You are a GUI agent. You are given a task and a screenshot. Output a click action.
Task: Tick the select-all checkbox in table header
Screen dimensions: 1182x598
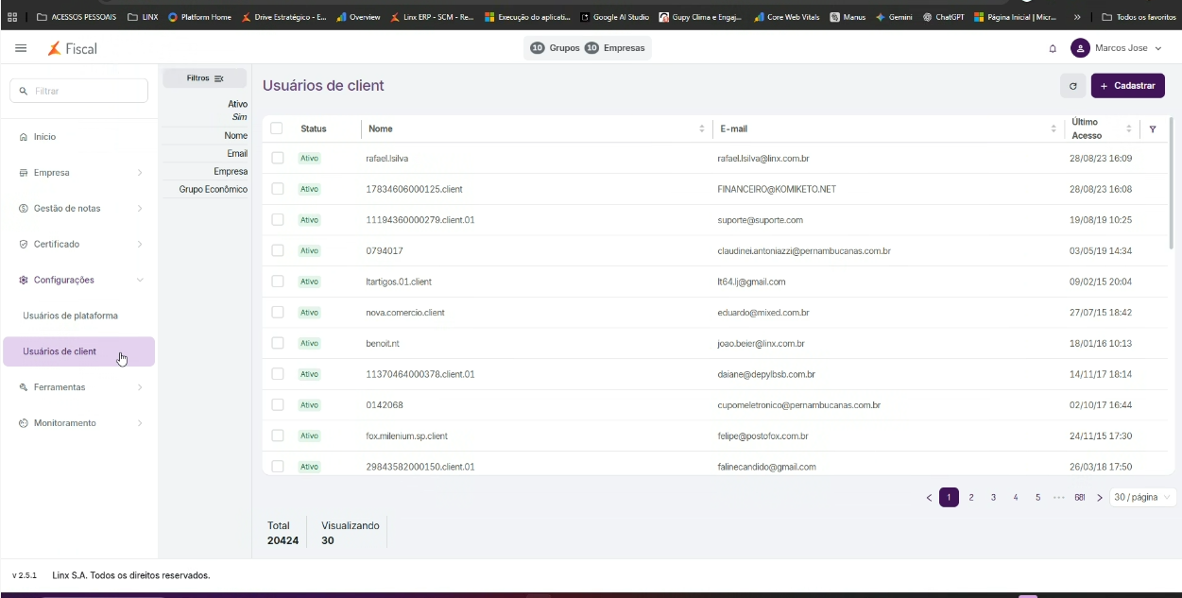point(277,128)
